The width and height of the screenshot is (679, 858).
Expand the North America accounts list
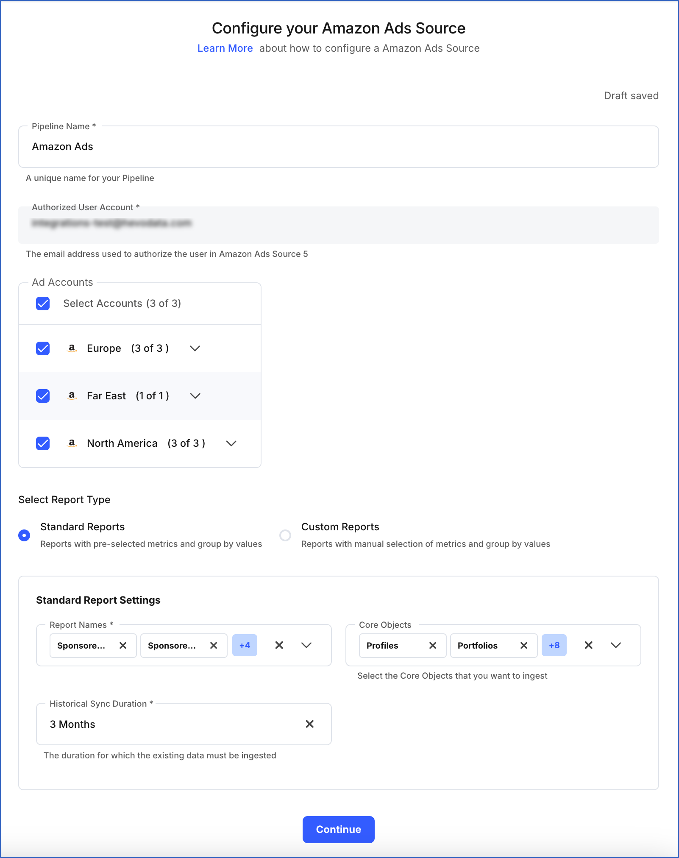click(231, 443)
